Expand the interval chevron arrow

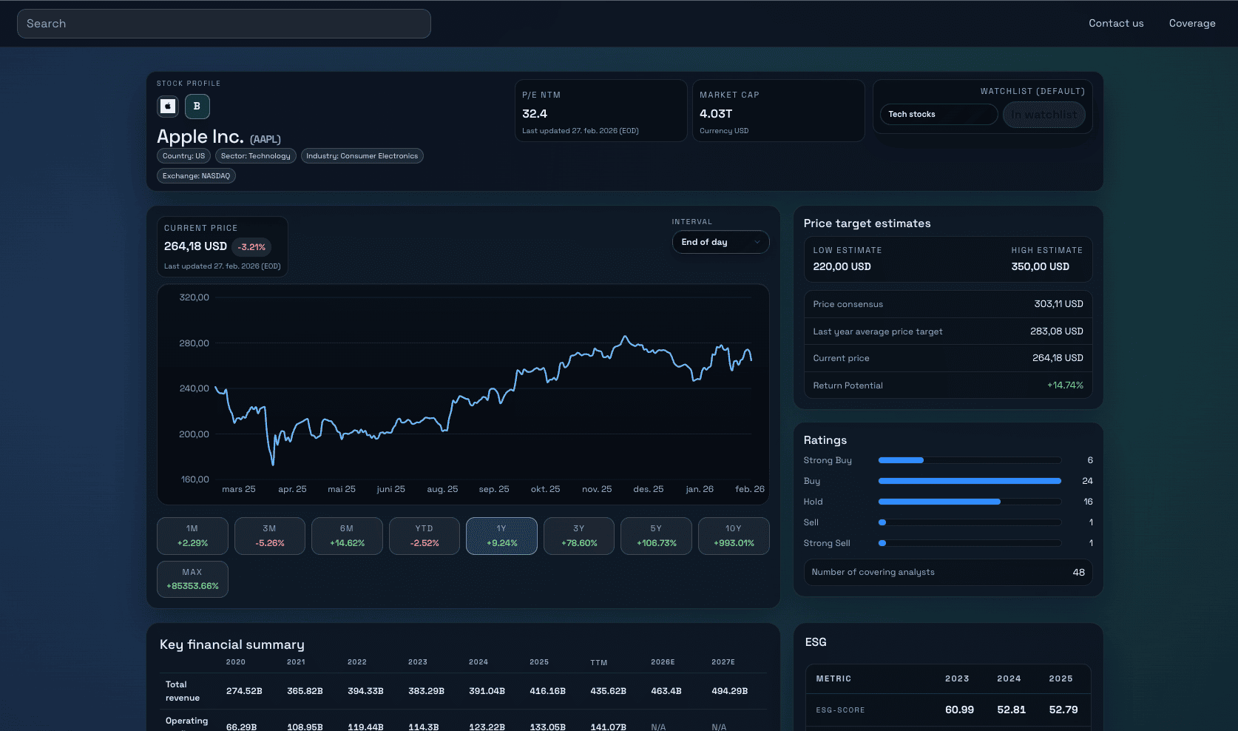(x=757, y=242)
